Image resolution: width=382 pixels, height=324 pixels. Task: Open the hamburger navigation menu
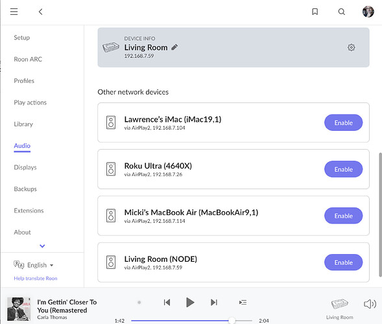click(x=14, y=12)
